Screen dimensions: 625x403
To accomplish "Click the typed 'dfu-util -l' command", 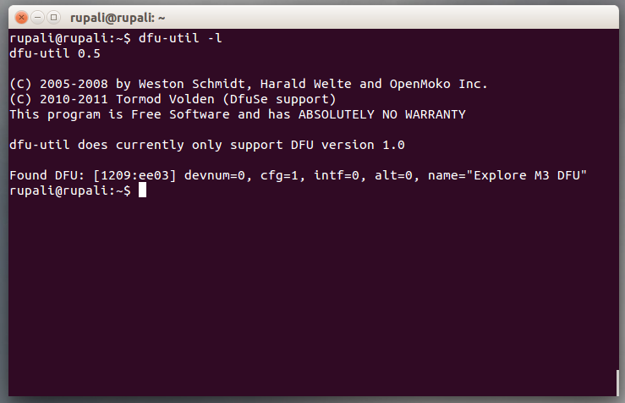I will point(180,38).
